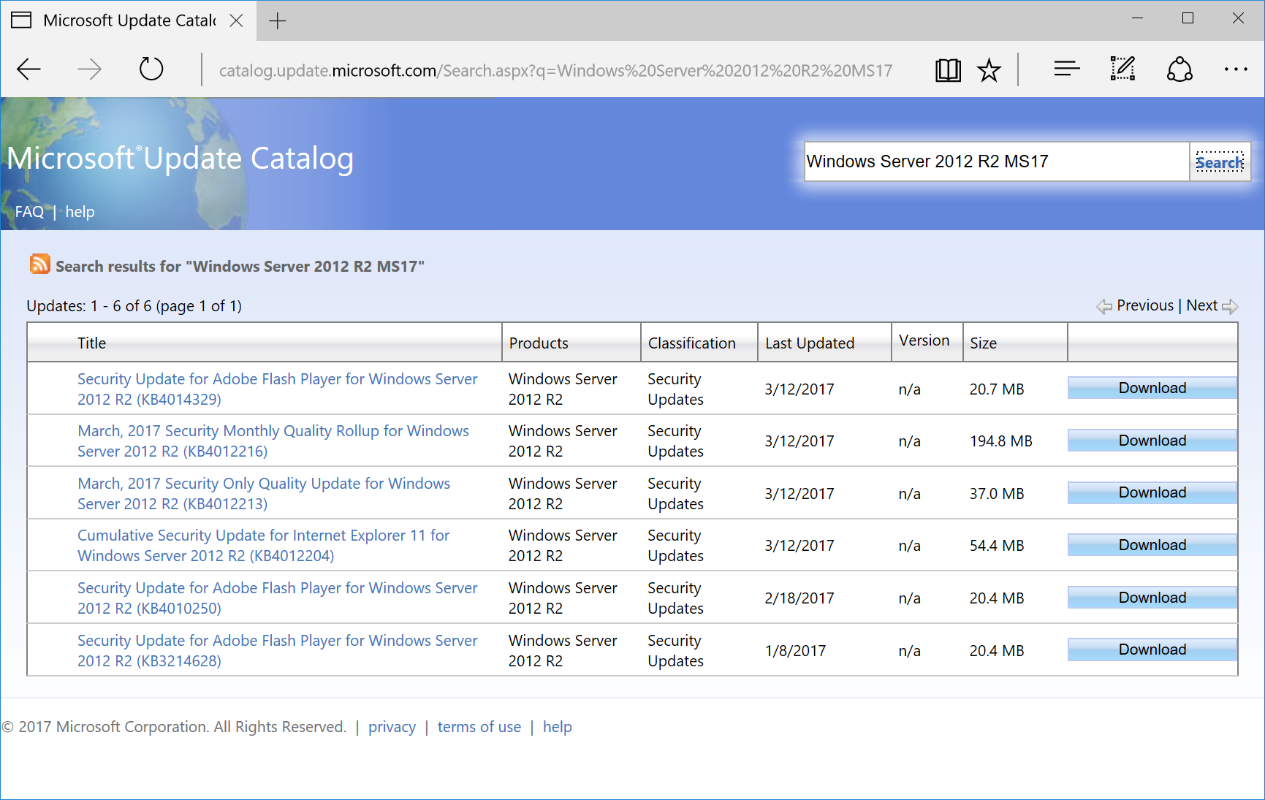Sort results by the Last Updated column
The width and height of the screenshot is (1265, 800).
point(809,343)
